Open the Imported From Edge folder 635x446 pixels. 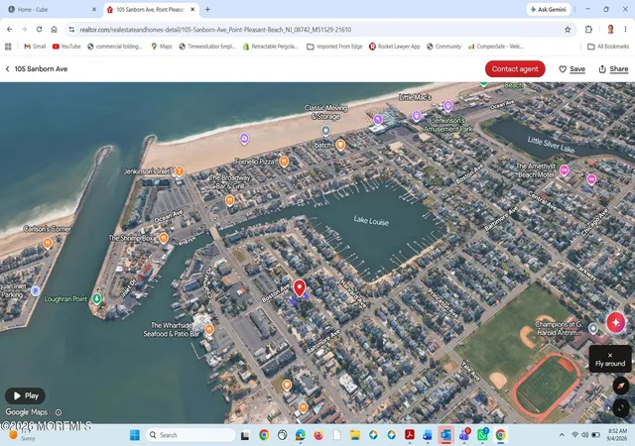point(334,47)
